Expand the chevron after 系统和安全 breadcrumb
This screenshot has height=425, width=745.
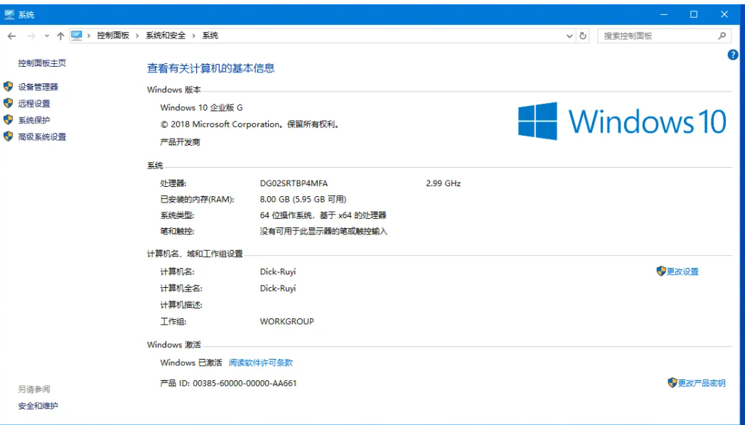[x=193, y=36]
